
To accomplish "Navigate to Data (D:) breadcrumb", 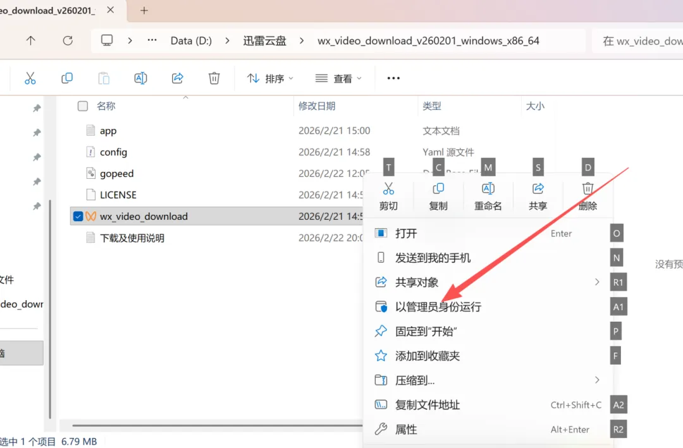I will [191, 40].
